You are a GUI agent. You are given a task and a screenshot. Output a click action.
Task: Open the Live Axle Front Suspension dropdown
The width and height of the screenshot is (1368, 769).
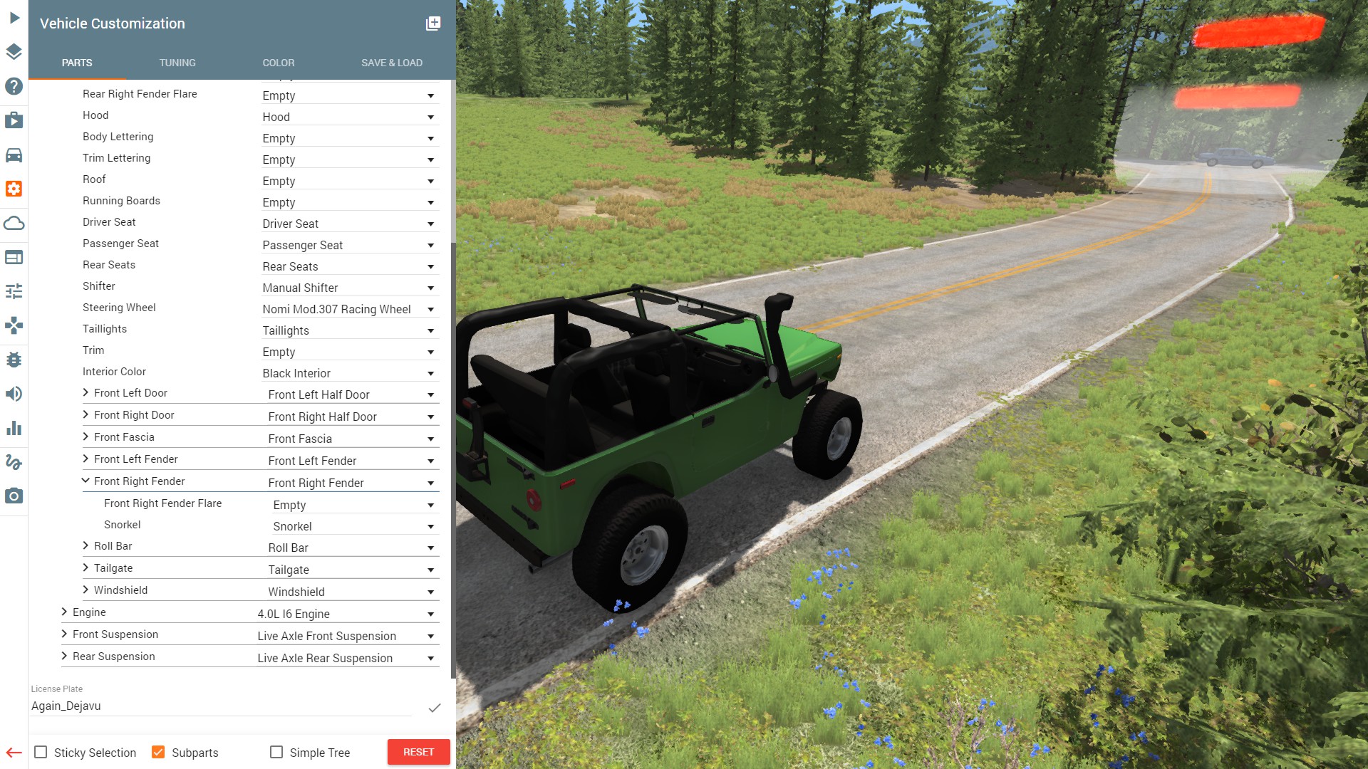pos(348,636)
